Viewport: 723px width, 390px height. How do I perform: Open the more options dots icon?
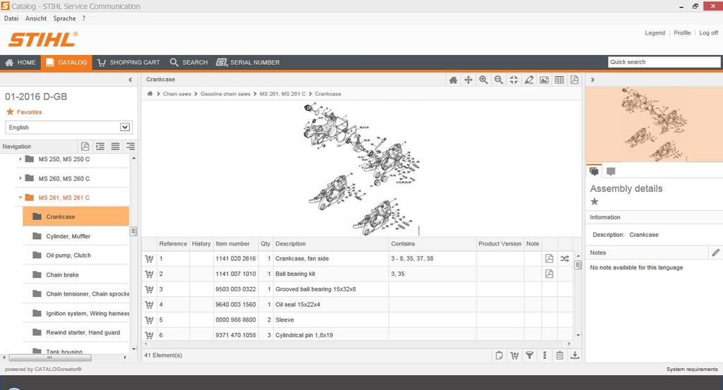[x=544, y=355]
